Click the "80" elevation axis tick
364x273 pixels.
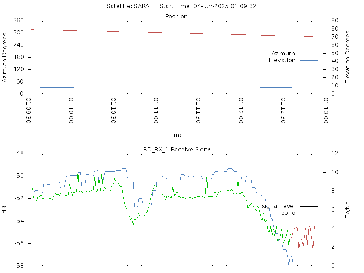[335, 28]
